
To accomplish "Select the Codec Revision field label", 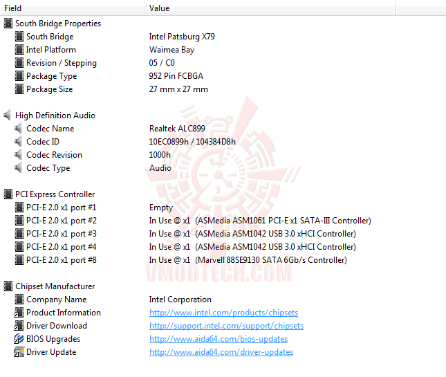I will (54, 155).
